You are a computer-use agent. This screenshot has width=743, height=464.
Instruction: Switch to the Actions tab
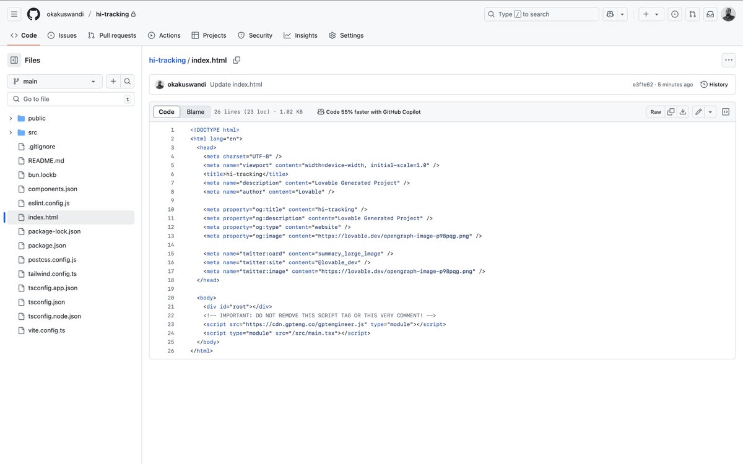click(x=164, y=35)
